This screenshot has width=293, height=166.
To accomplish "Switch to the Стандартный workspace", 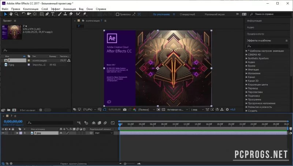I will pos(187,14).
